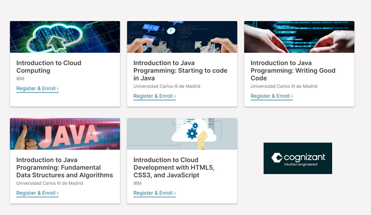Select the Writing Good Code course title
The image size is (371, 215).
pyautogui.click(x=293, y=70)
